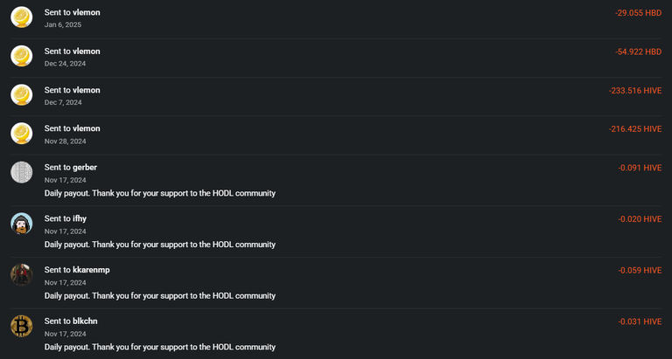Click vlemon avatar on Nov 28, 2024 row

21,134
